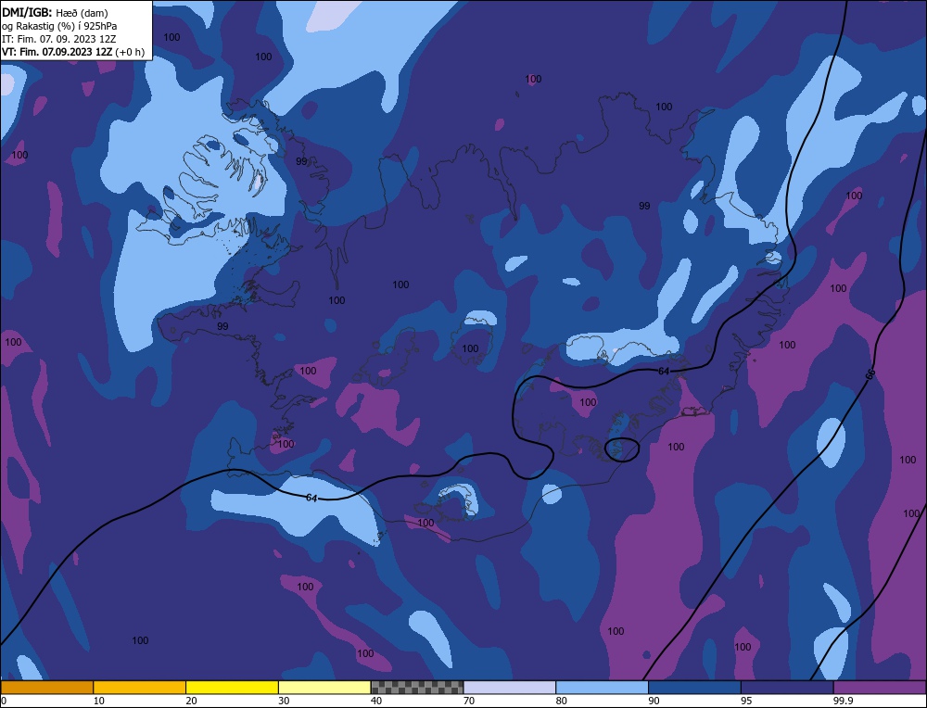The image size is (927, 708).
Task: Select the bright yellow 20–30 legend swatch
Action: tap(233, 688)
